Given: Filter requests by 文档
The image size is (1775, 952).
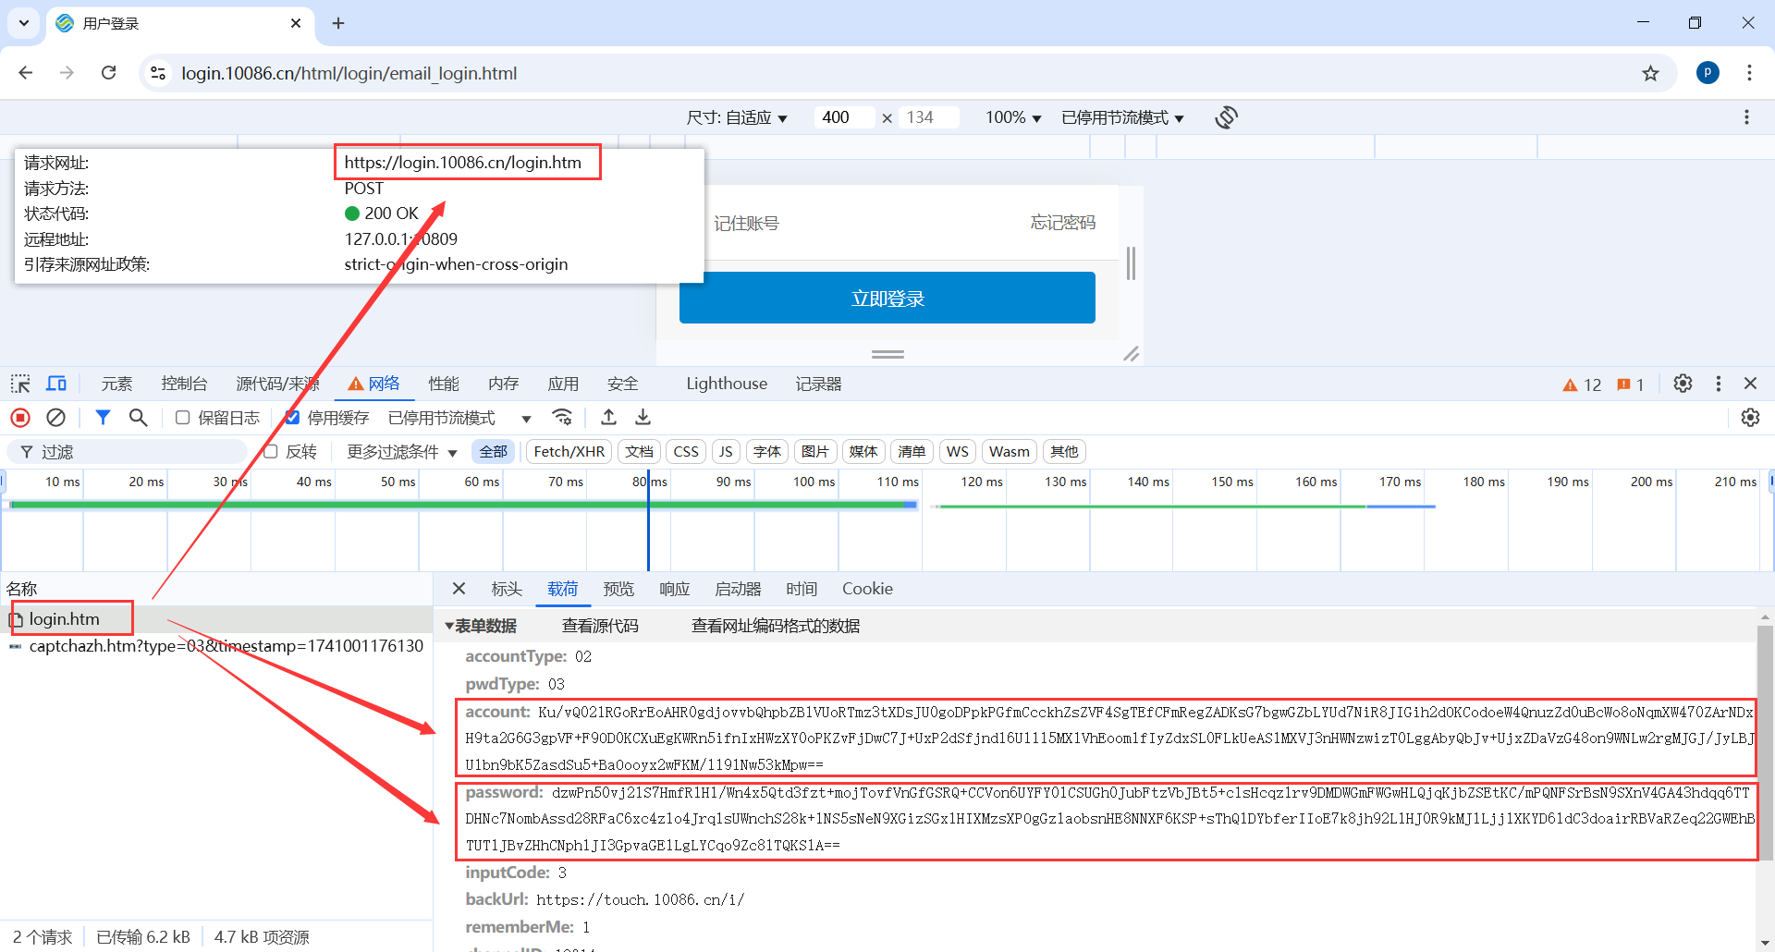Looking at the screenshot, I should 639,452.
